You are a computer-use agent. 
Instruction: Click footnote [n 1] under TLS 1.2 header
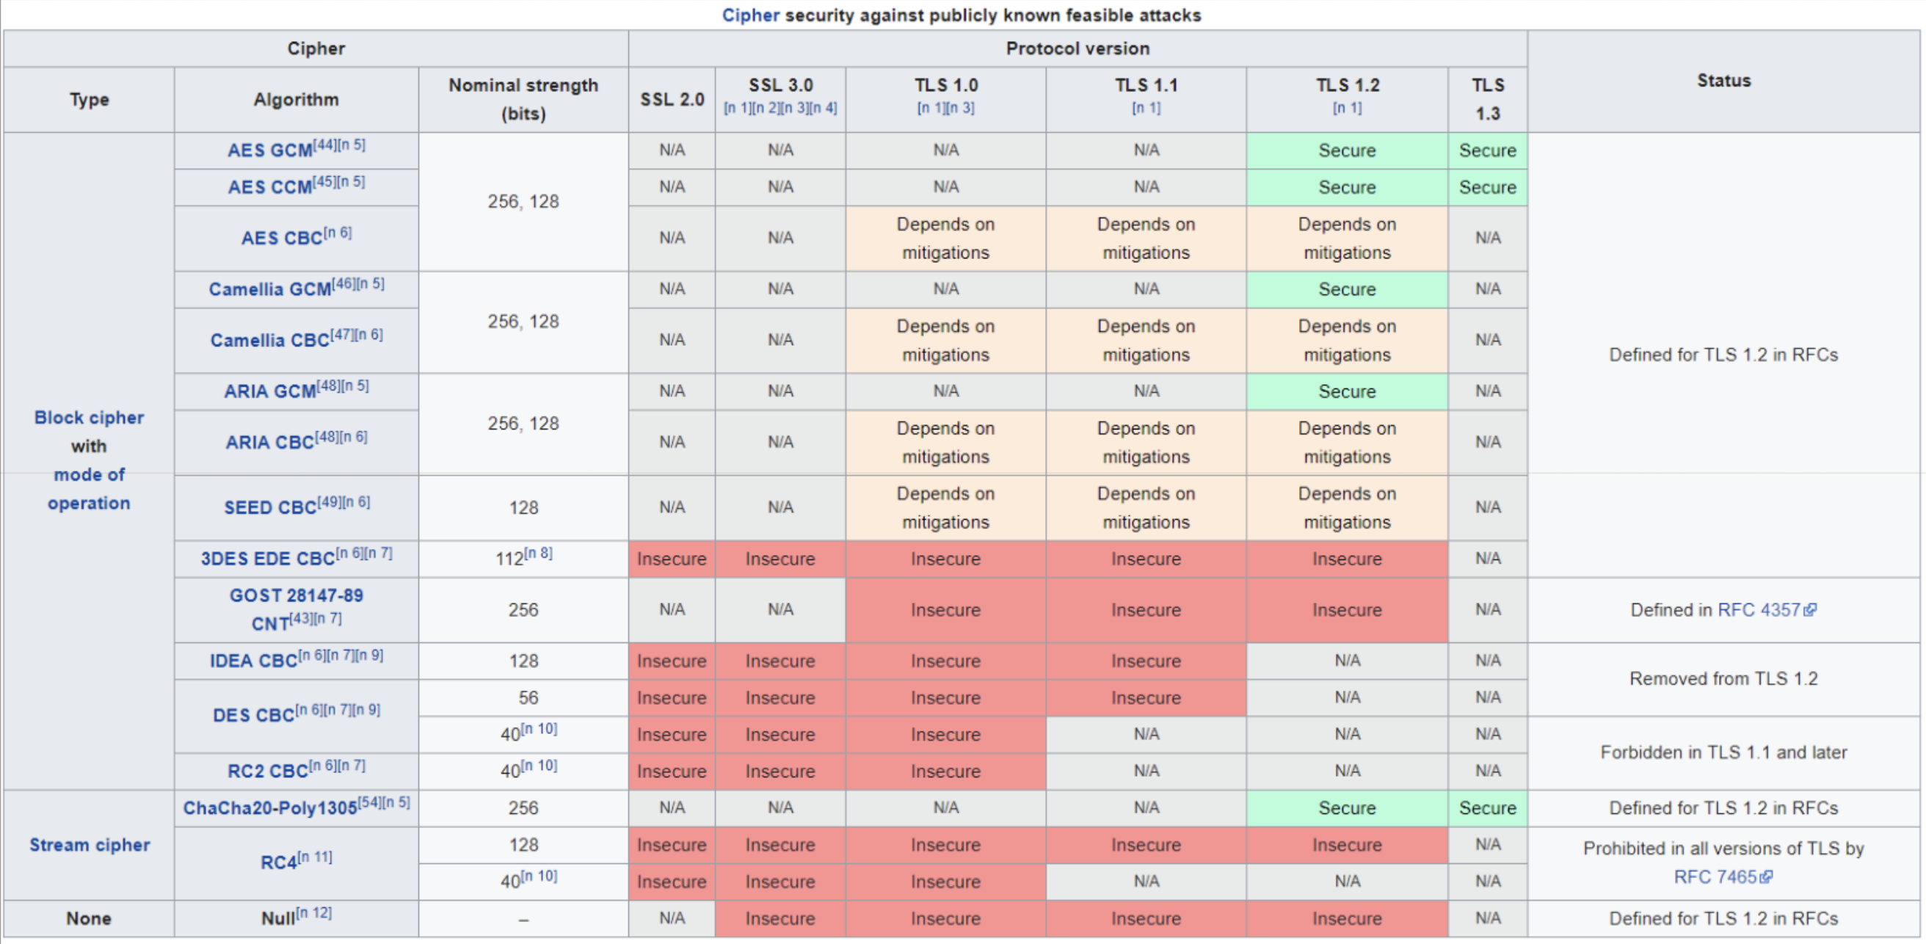coord(1348,108)
